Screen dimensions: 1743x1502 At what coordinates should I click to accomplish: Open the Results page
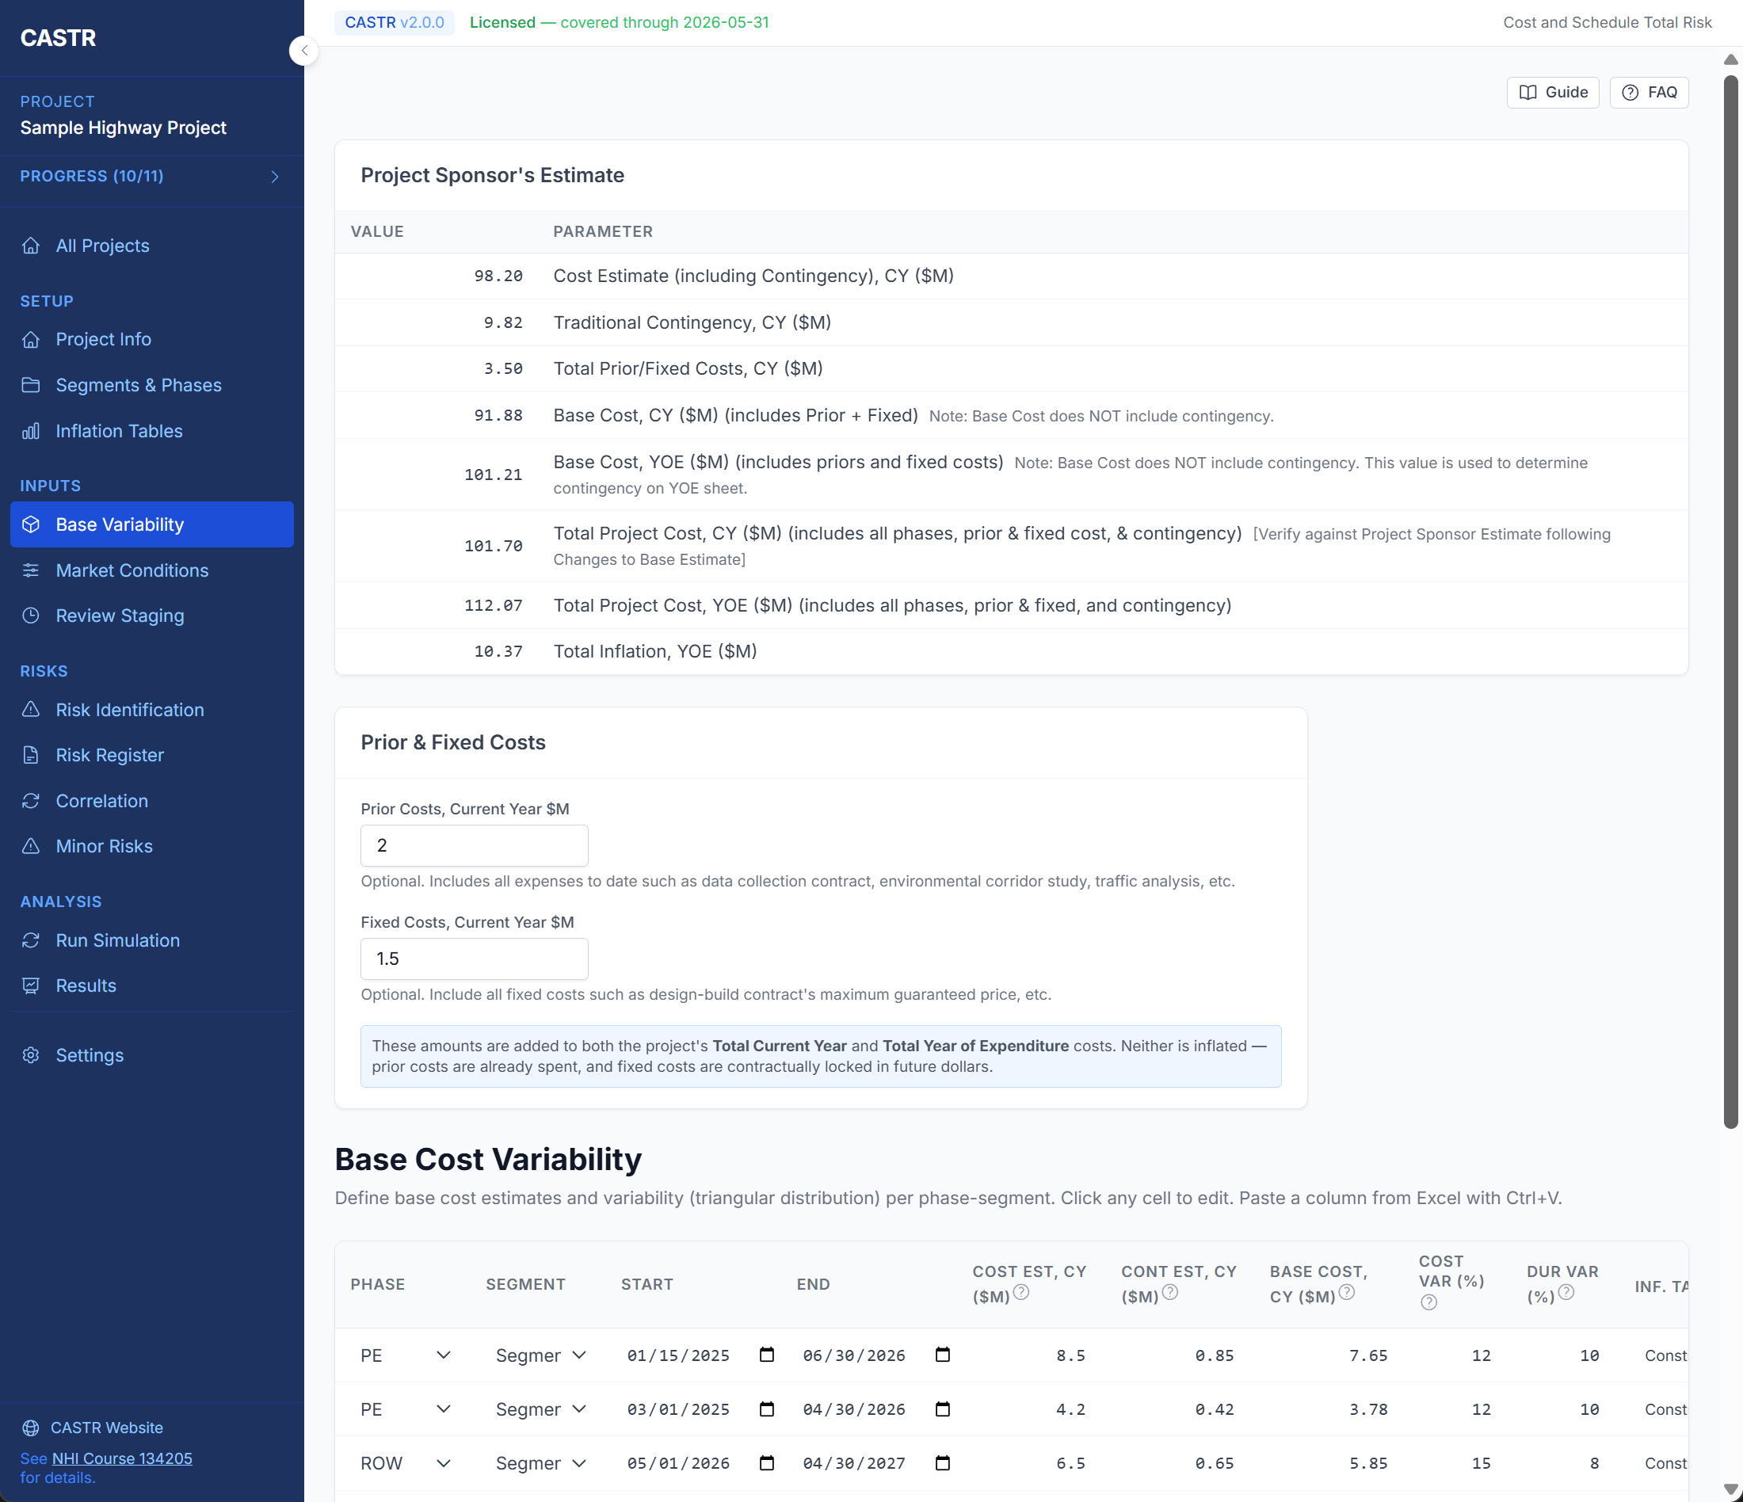click(x=151, y=985)
